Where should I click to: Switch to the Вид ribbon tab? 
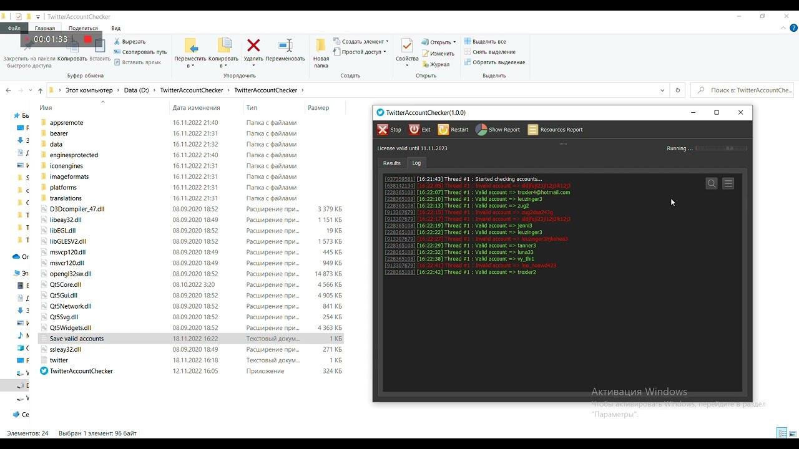(x=116, y=28)
